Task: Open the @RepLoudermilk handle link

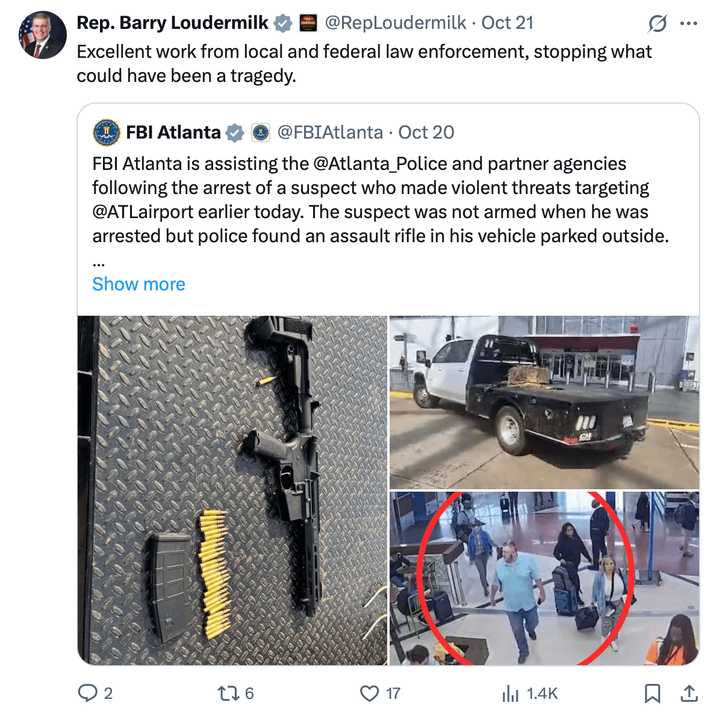Action: (395, 23)
